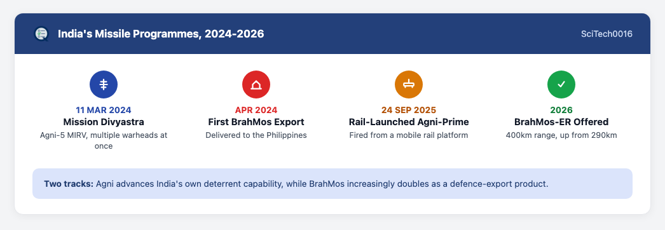The width and height of the screenshot is (665, 230).
Task: Click the blue Mission Divyastra circle icon
Action: (104, 85)
